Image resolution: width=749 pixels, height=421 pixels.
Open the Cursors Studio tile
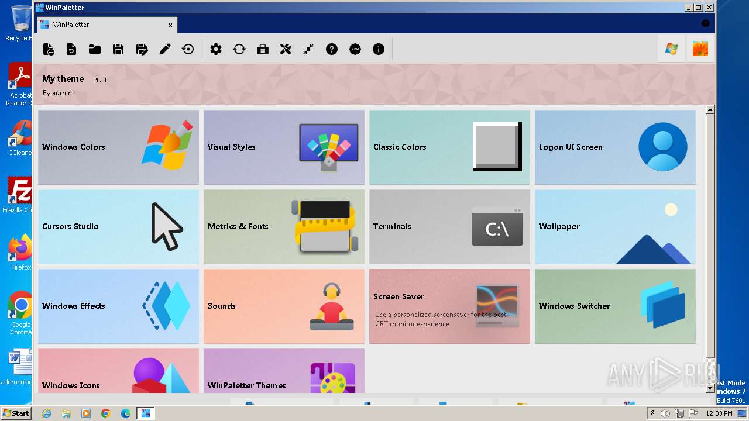pos(119,227)
